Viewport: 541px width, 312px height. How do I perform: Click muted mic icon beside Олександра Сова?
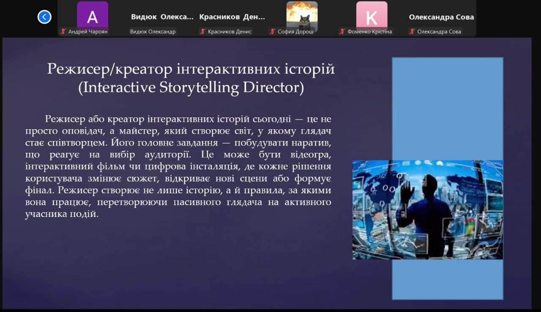[412, 32]
